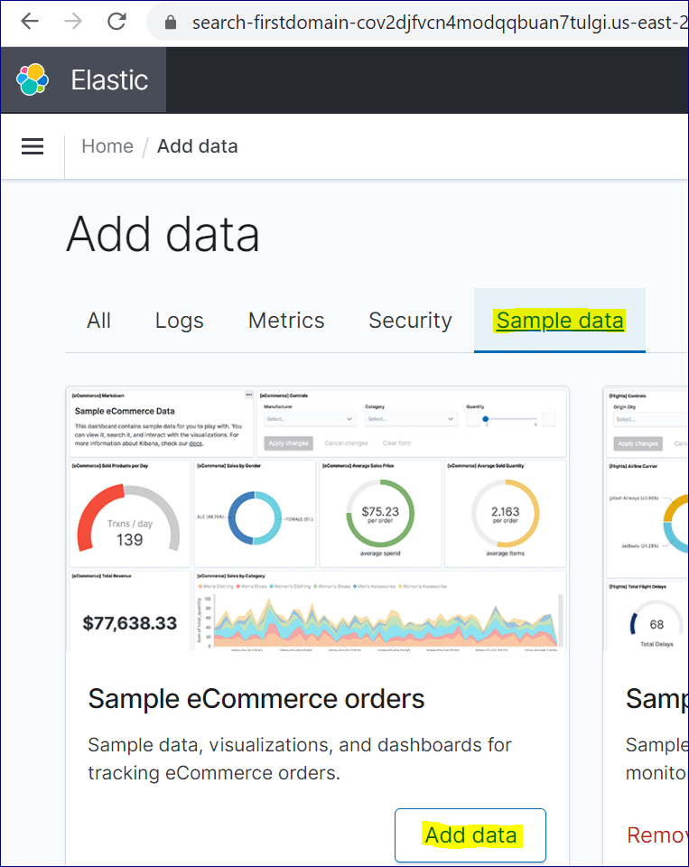Click the red Remove button on second card
This screenshot has width=689, height=867.
point(657,834)
